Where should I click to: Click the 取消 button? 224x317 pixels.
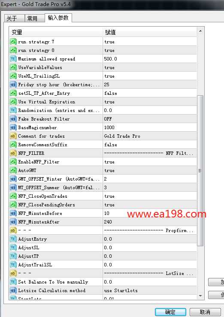pyautogui.click(x=205, y=312)
